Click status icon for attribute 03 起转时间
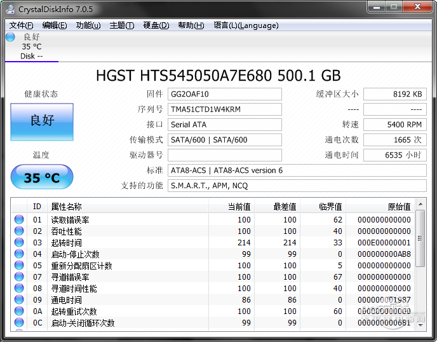Image resolution: width=437 pixels, height=342 pixels. (x=19, y=243)
